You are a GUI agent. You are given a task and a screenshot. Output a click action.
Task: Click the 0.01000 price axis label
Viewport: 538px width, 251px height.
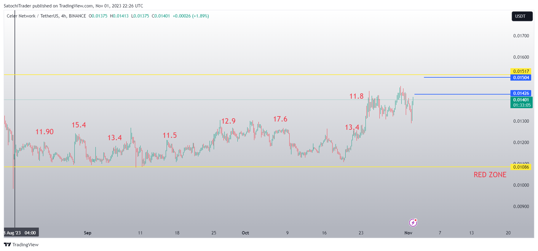pos(521,185)
